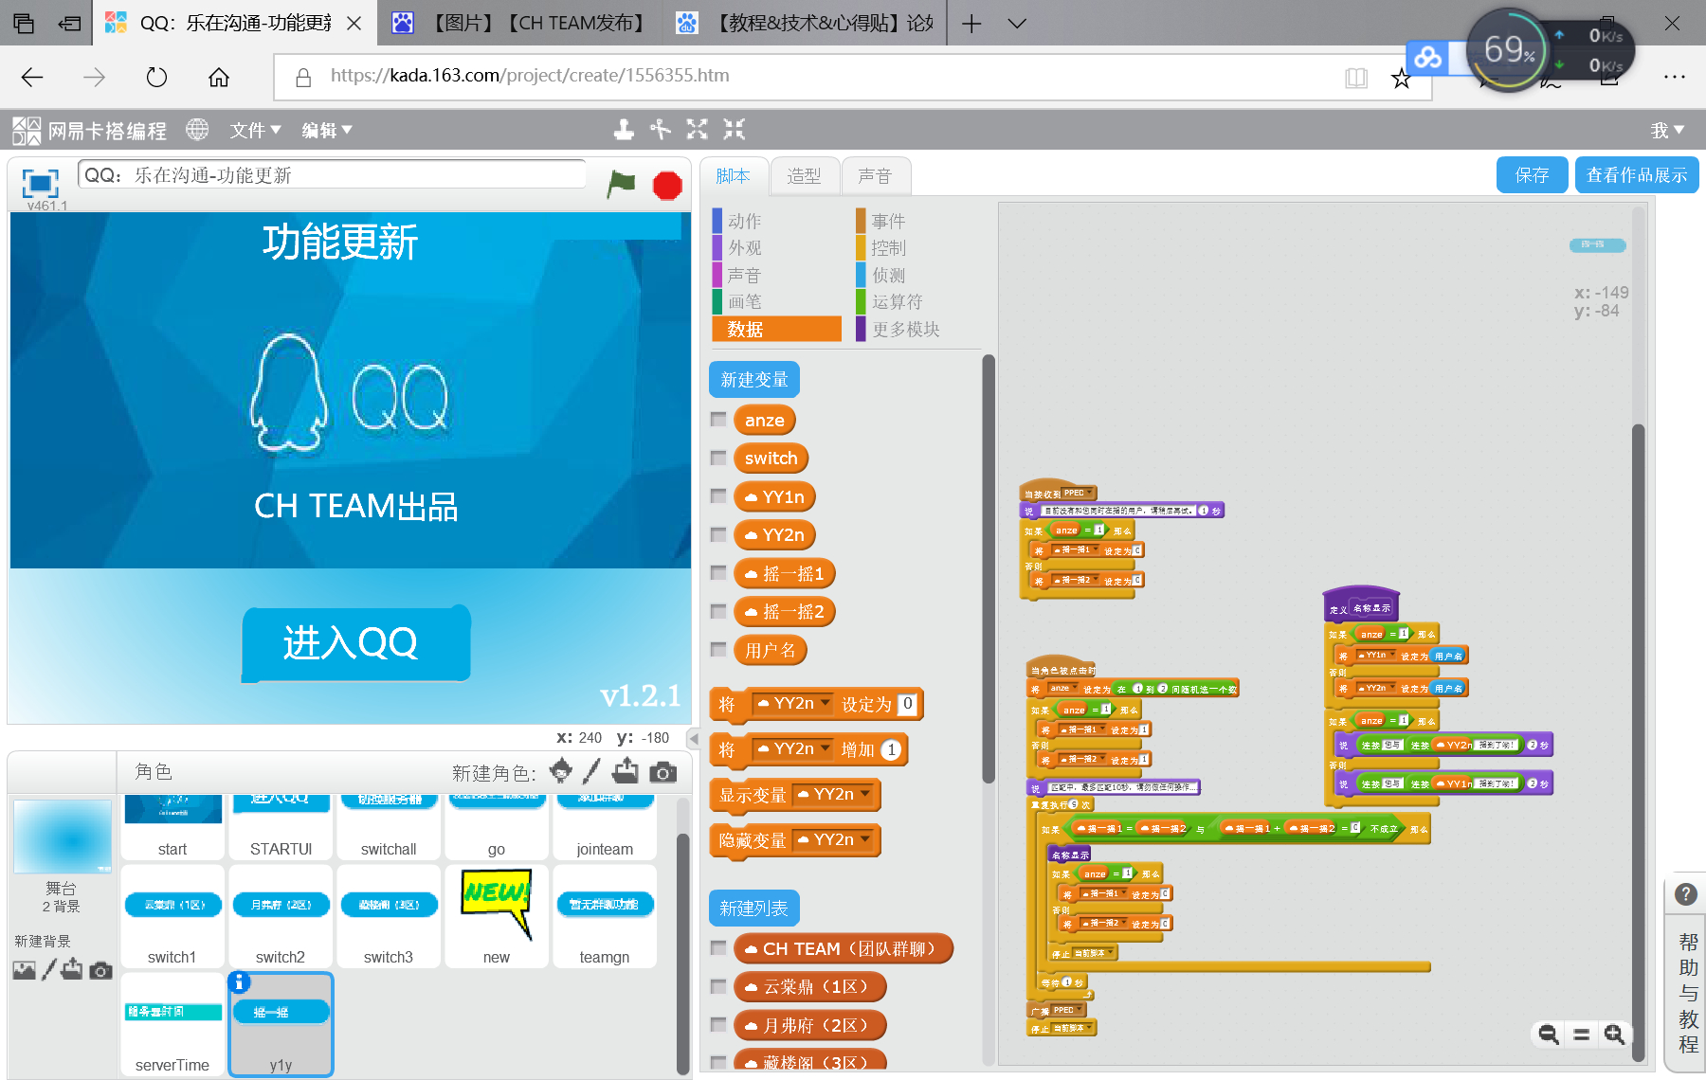Select the 控制 block category

click(888, 248)
